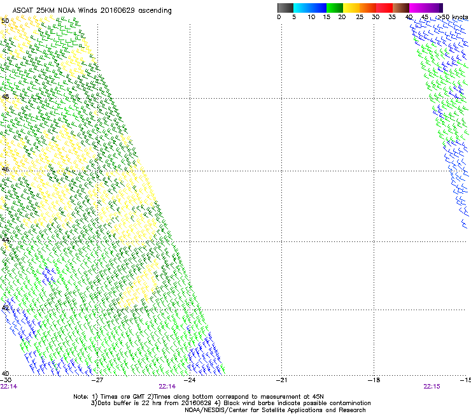Click the '>50 knots' legend label
471x414 pixels.
tap(453, 17)
